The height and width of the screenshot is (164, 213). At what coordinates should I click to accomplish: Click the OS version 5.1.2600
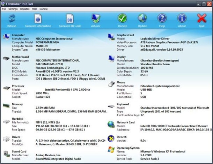tap(146, 155)
